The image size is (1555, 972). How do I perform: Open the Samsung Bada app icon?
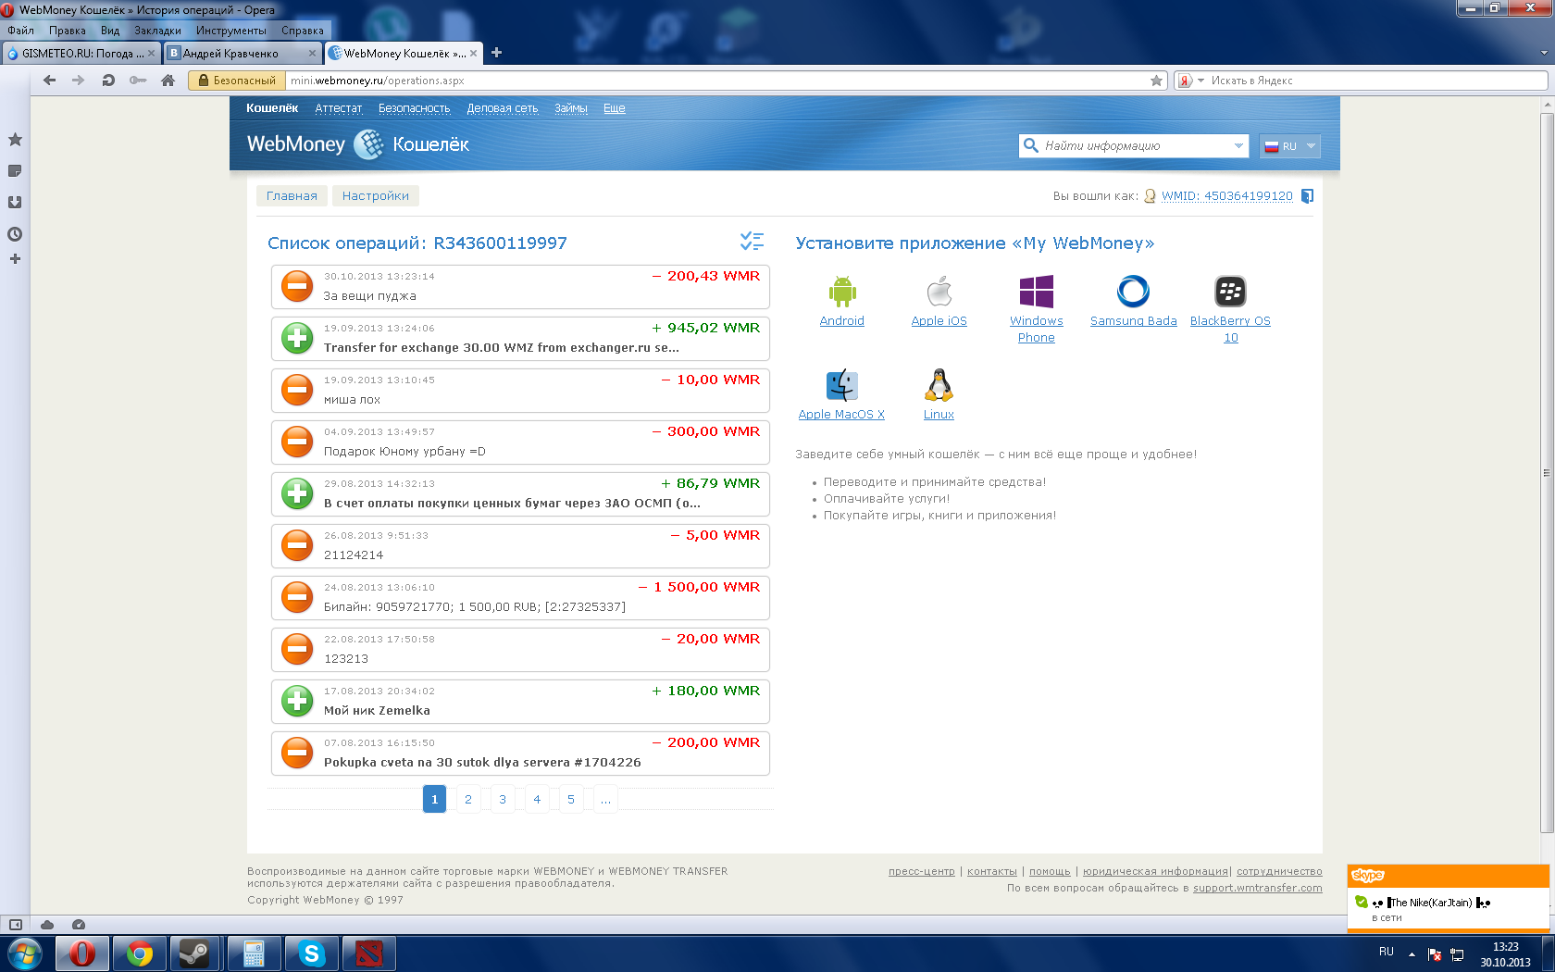[1133, 292]
